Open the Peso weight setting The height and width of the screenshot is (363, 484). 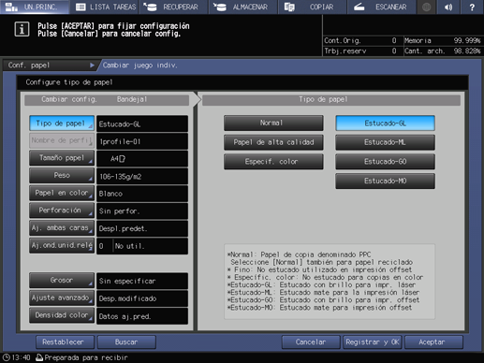tap(62, 176)
